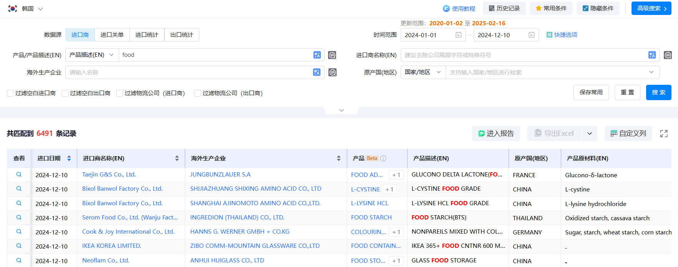The image size is (678, 267).
Task: Open the JUNGBUNZLAUER S.A manufacturer link
Action: [220, 175]
